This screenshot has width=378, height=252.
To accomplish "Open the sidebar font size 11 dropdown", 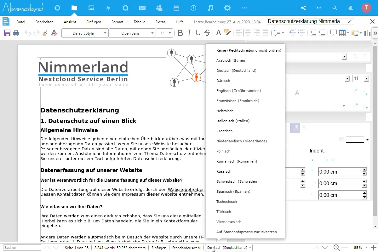I will tap(361, 78).
